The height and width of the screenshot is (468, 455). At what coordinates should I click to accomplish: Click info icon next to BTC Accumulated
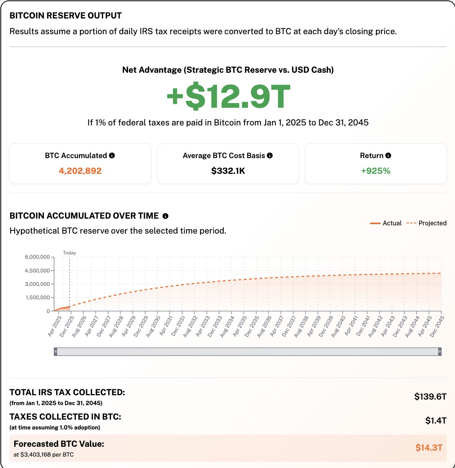[x=112, y=155]
